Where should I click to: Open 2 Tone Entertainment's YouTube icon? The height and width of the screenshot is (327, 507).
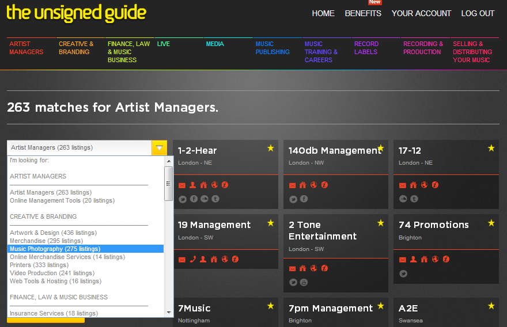click(x=304, y=283)
